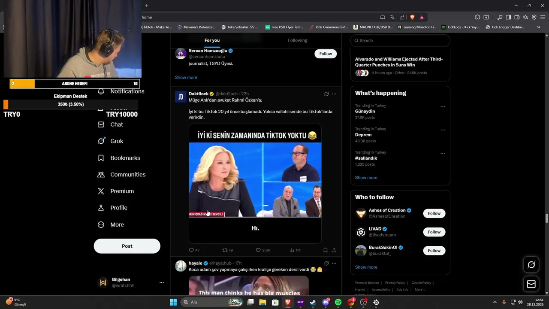Open the Profile sidebar item

coord(112,208)
